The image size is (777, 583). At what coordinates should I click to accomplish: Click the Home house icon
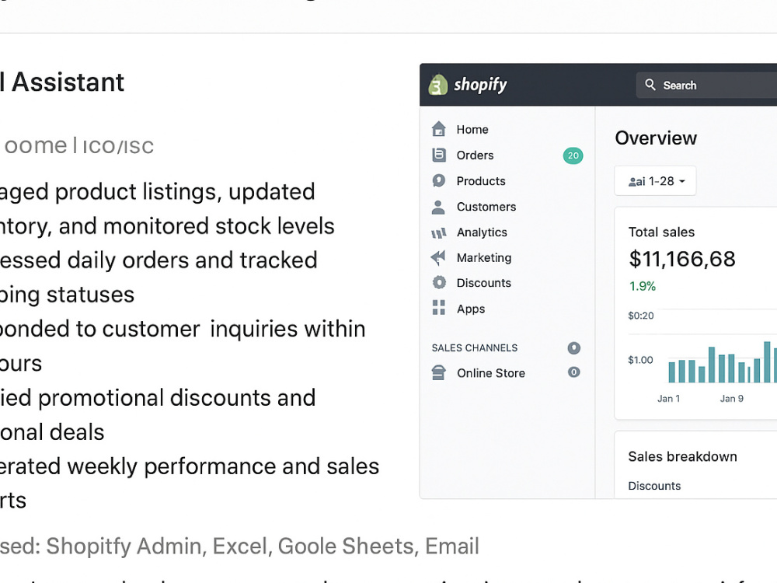point(438,129)
